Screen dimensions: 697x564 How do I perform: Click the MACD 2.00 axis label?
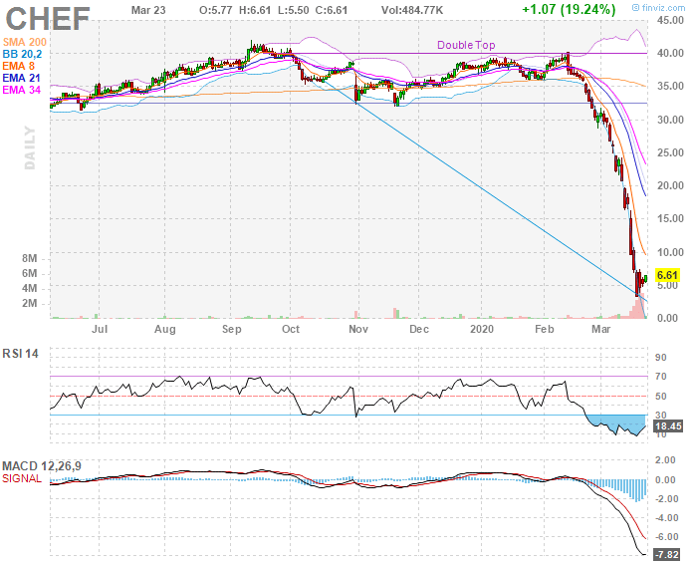tap(665, 460)
